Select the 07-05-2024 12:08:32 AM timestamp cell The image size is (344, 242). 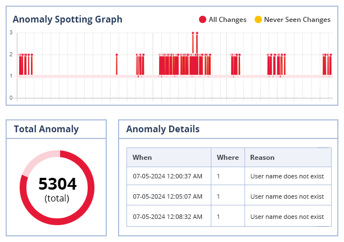pyautogui.click(x=168, y=217)
